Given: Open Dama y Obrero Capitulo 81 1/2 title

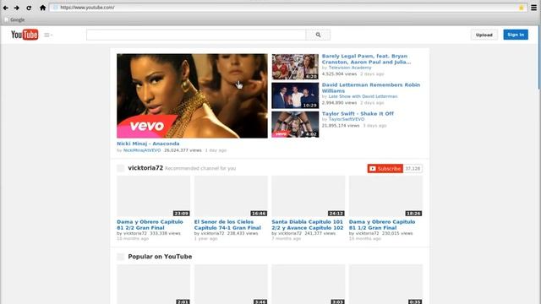Looking at the screenshot, I should 382,225.
